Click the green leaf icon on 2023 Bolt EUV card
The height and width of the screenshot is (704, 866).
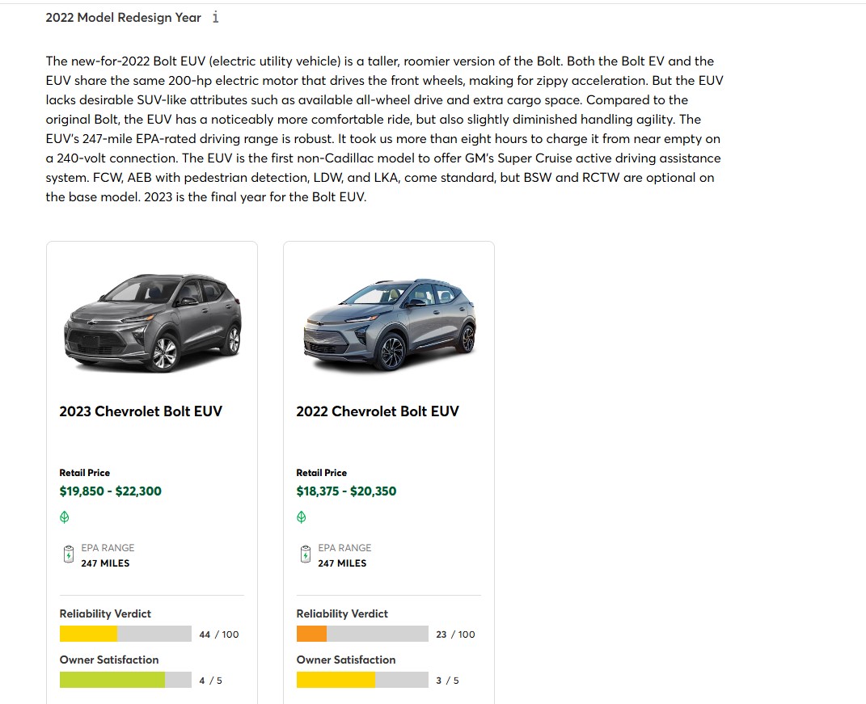[x=65, y=517]
